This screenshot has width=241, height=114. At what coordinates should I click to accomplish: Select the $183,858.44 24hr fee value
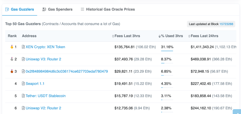tap(201, 96)
